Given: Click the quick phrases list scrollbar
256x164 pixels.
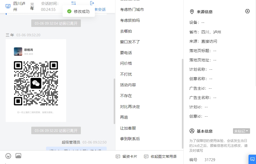Looking at the screenshot, I should pos(183,104).
